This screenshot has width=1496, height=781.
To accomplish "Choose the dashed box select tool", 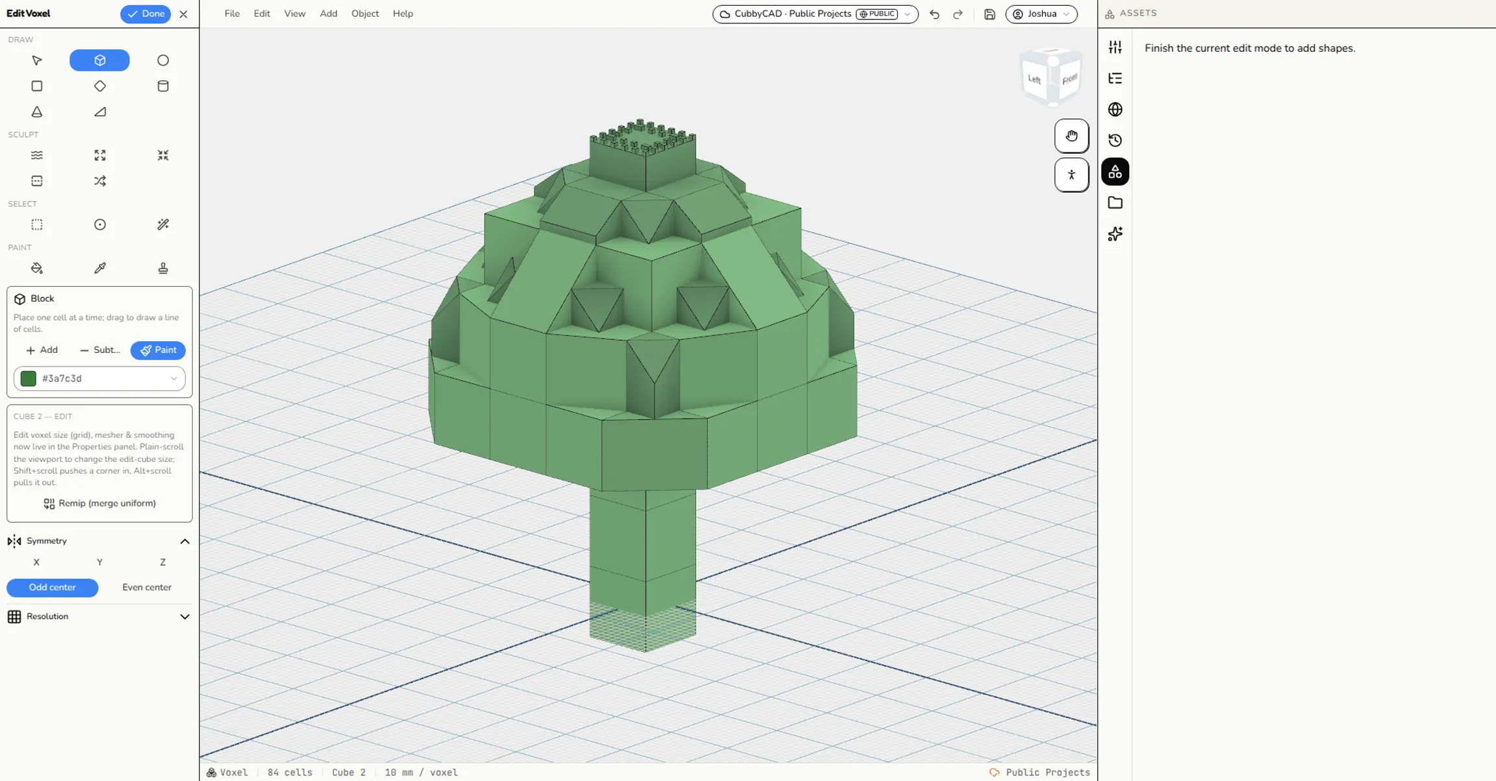I will pyautogui.click(x=37, y=224).
